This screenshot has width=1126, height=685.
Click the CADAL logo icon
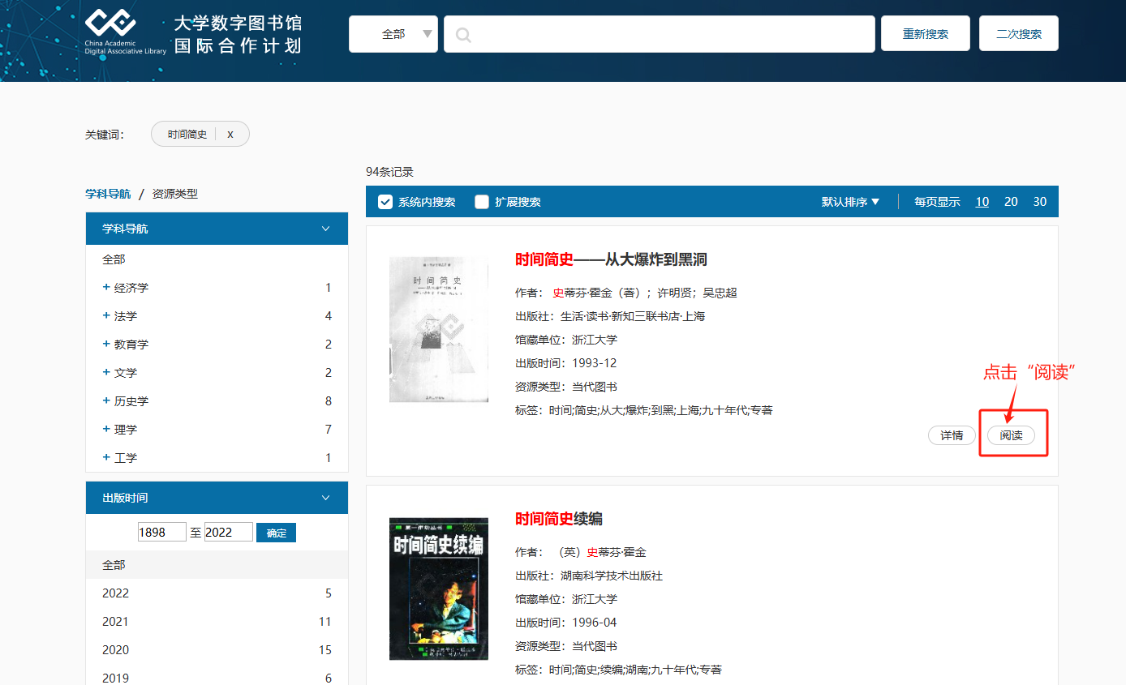110,23
